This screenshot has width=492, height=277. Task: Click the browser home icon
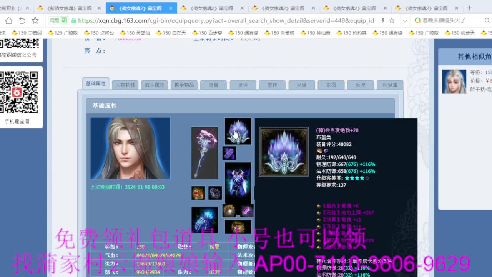pyautogui.click(x=8, y=20)
